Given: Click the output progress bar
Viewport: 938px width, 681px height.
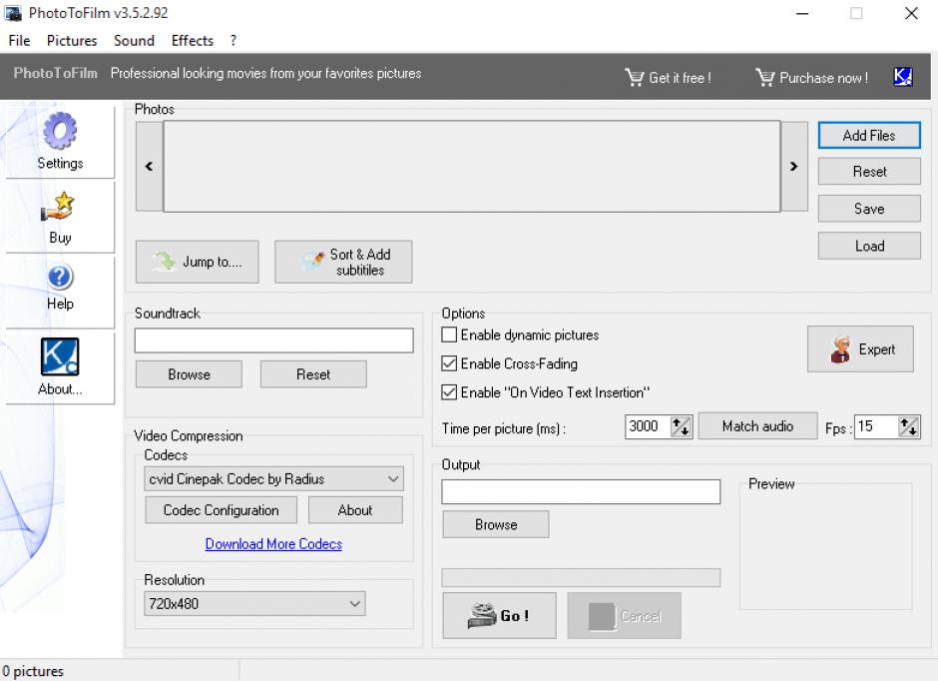Looking at the screenshot, I should click(x=581, y=577).
